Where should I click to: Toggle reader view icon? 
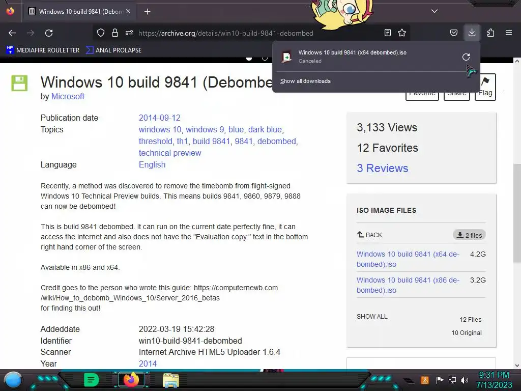click(387, 33)
